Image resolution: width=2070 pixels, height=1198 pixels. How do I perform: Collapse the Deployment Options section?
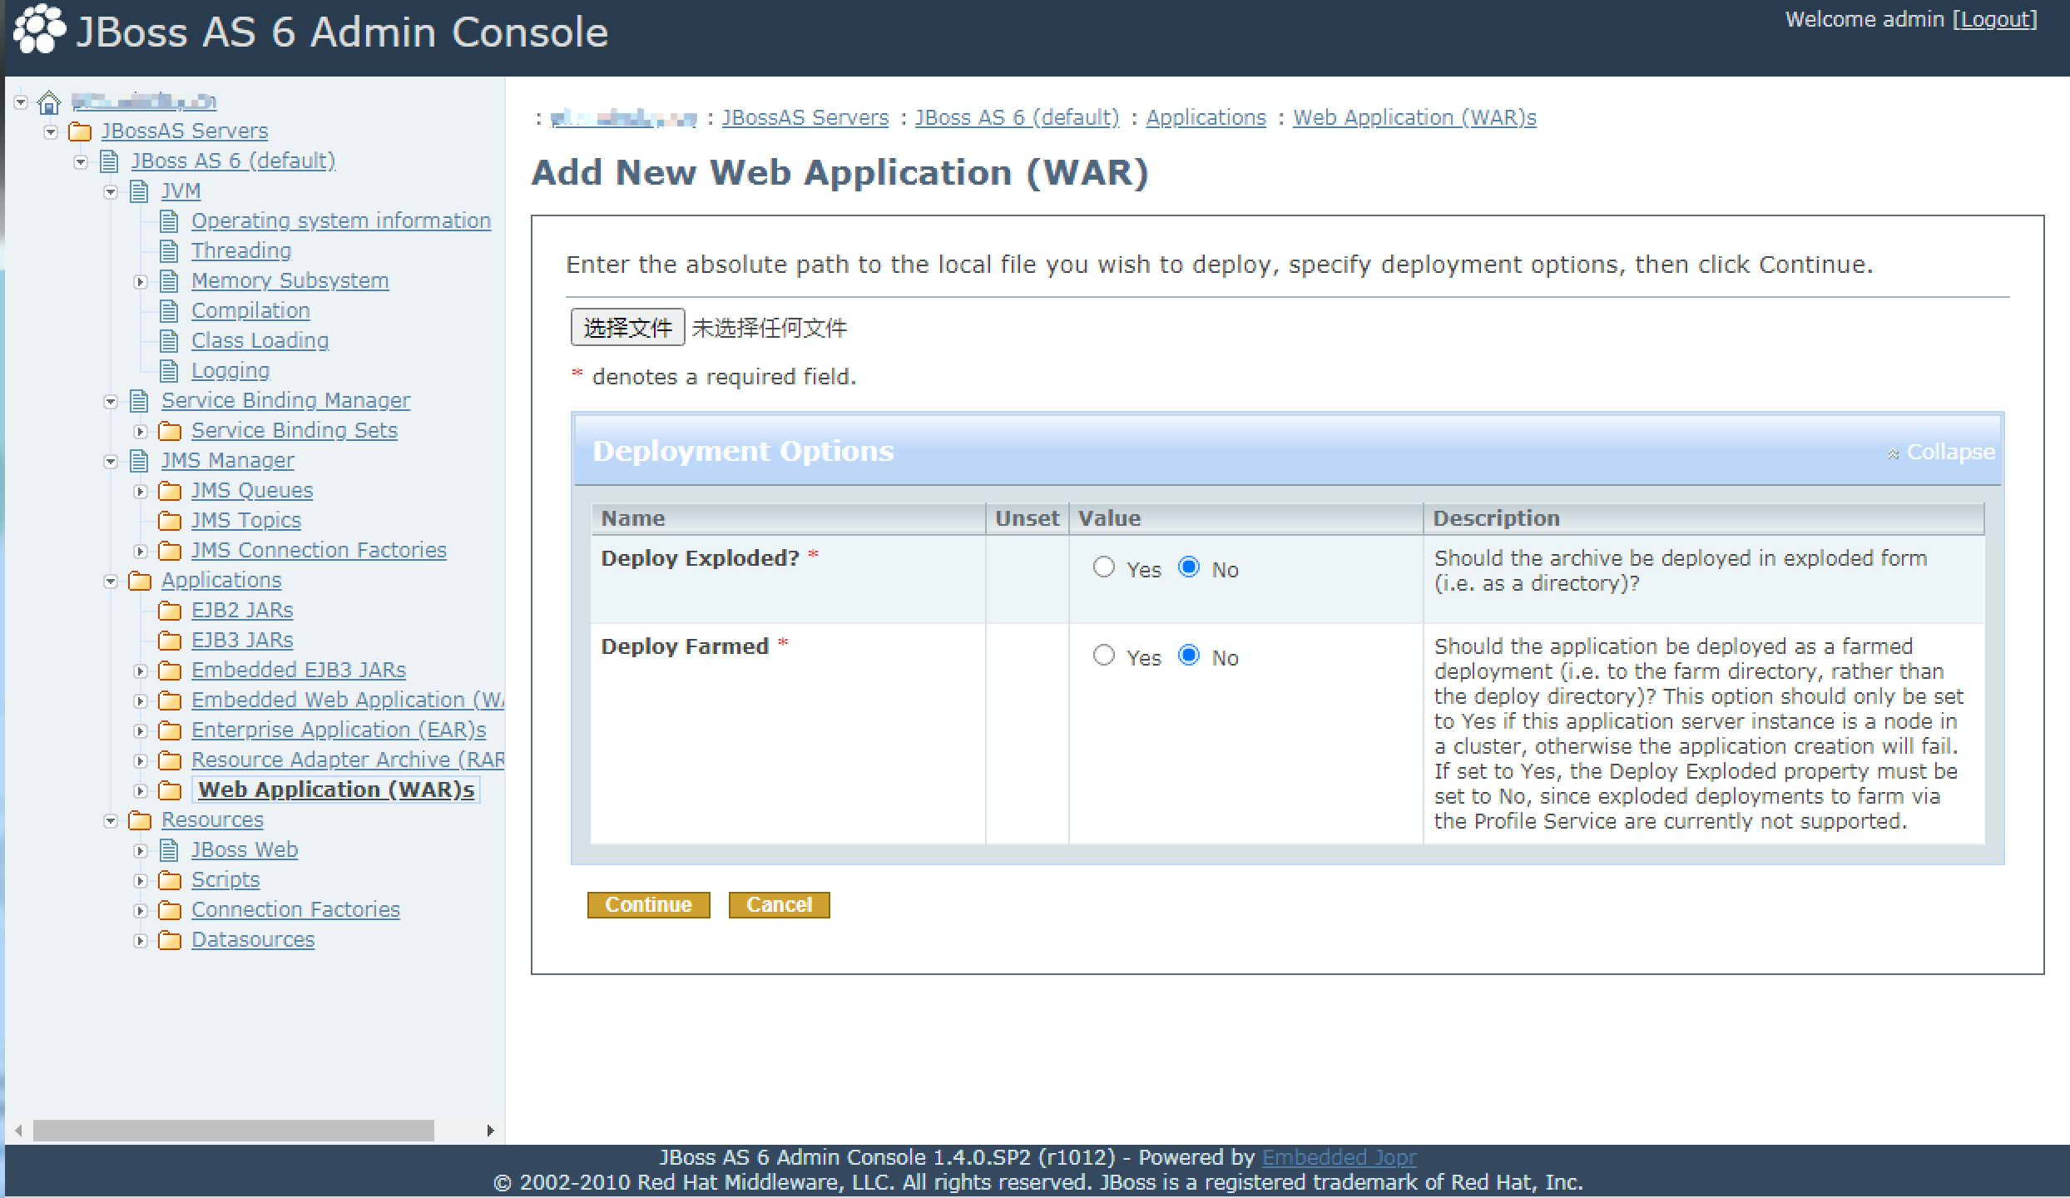pyautogui.click(x=1941, y=452)
